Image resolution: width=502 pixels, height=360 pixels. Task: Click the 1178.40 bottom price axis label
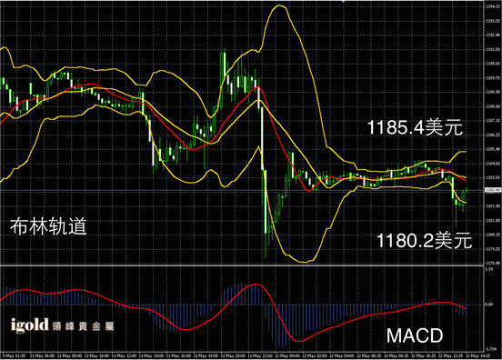click(x=492, y=263)
